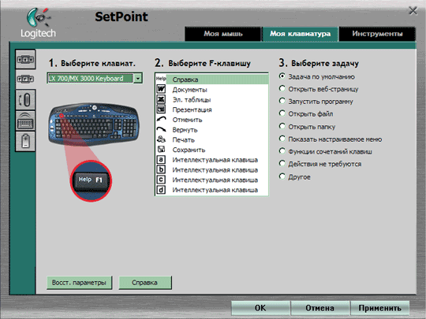Click the Применить button
Screen dimensions: 426x319
(x=379, y=308)
